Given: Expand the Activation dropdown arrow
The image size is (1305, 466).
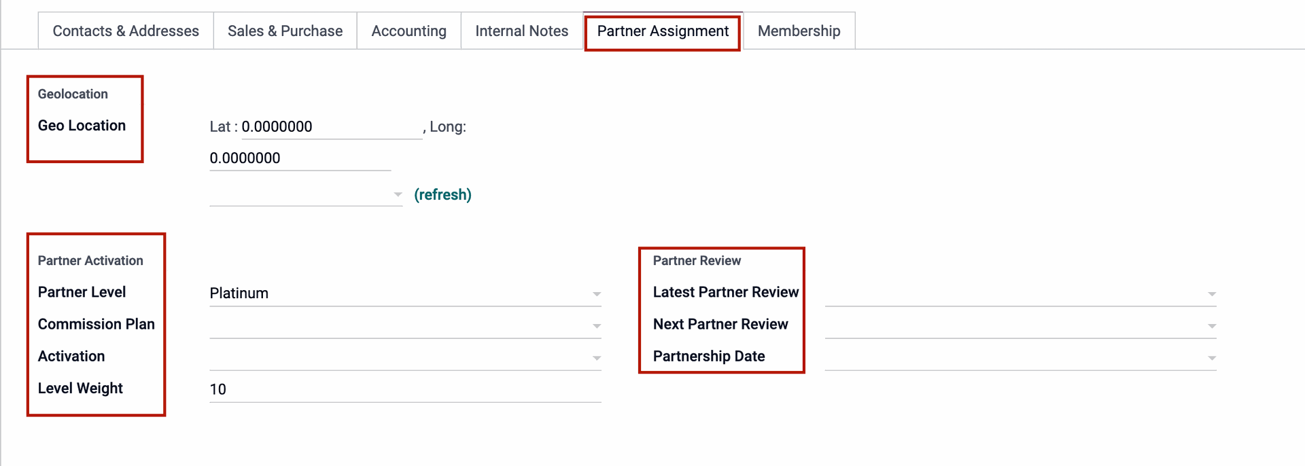Looking at the screenshot, I should 596,358.
